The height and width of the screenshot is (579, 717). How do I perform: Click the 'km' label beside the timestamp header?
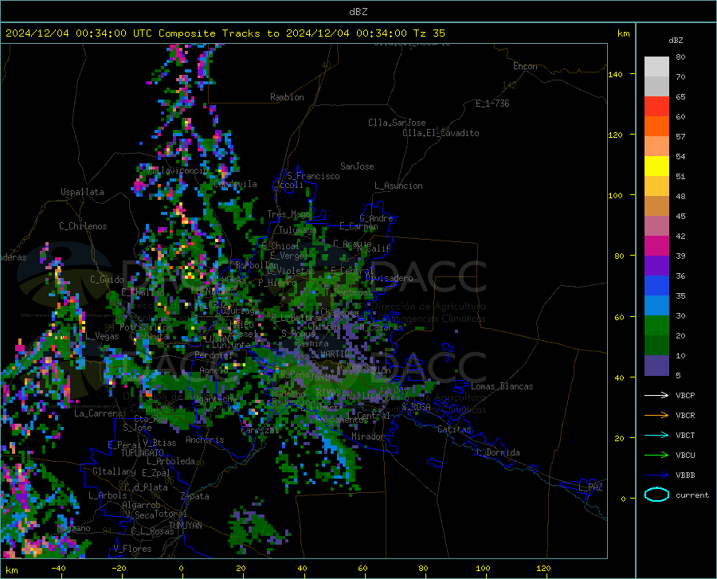pos(623,33)
